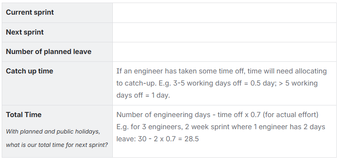338x159 pixels.
Task: Click the empty Number of planned leave cell
Action: [224, 52]
